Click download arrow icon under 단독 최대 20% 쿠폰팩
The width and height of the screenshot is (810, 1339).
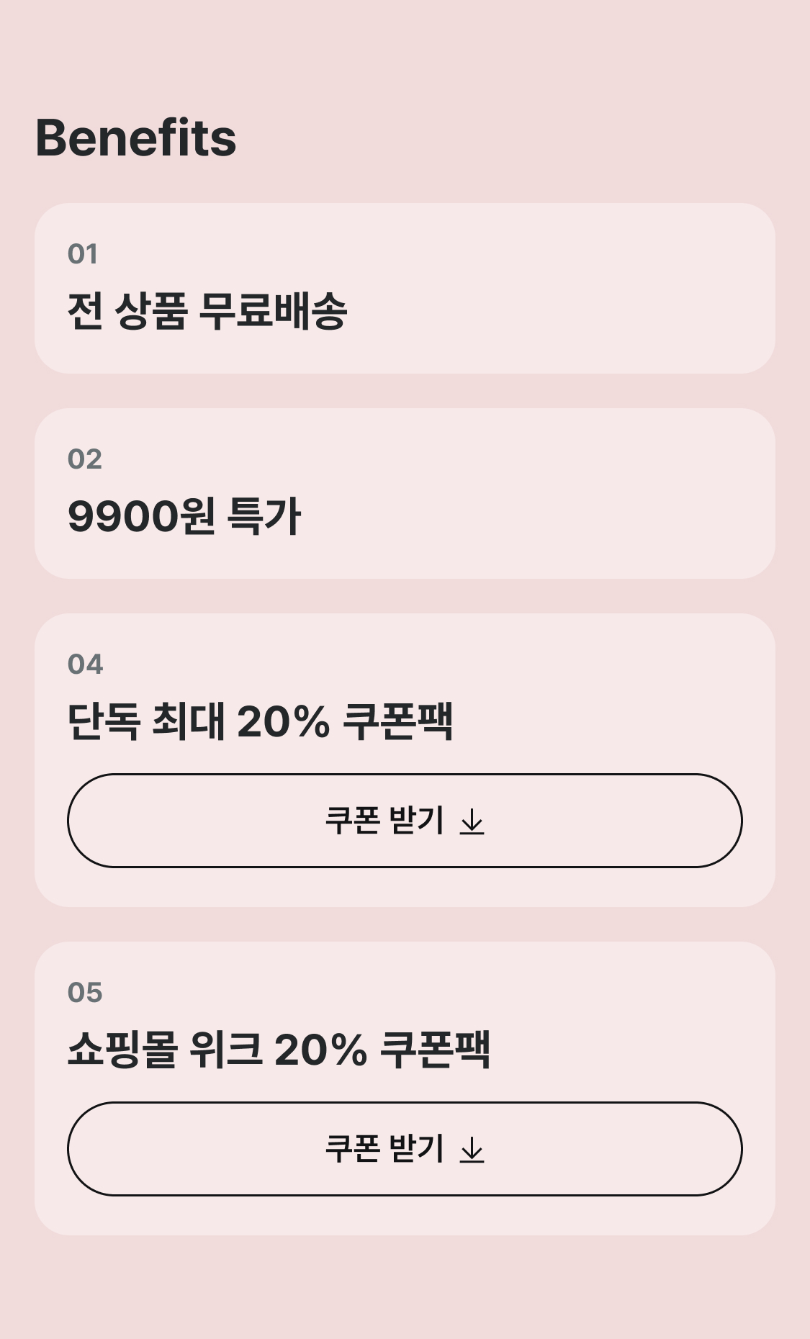[x=472, y=821]
